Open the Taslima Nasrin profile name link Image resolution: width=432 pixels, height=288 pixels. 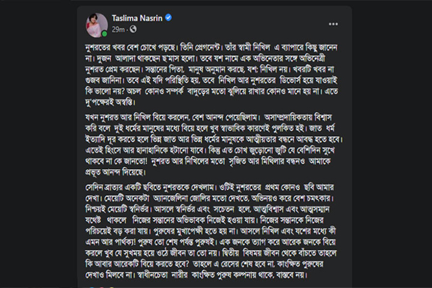coord(137,18)
